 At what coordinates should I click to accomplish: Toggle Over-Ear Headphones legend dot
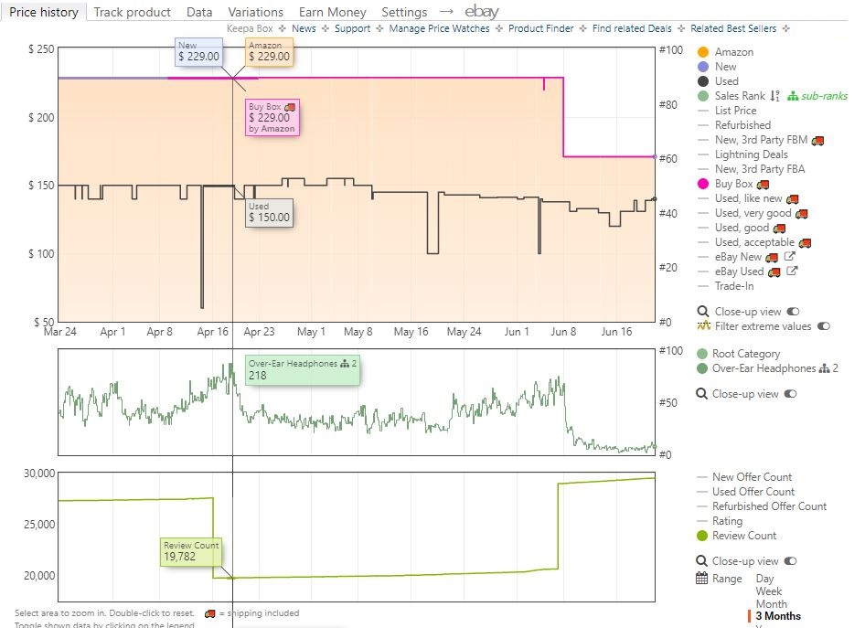701,368
